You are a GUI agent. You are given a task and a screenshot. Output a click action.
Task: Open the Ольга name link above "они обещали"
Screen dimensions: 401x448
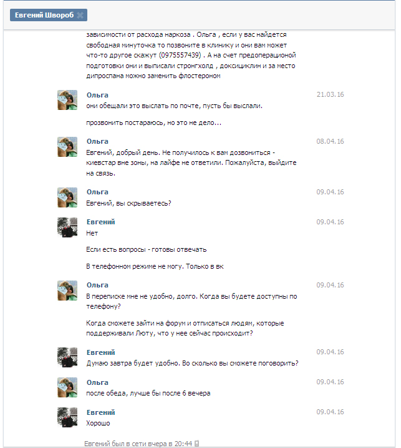tap(97, 95)
